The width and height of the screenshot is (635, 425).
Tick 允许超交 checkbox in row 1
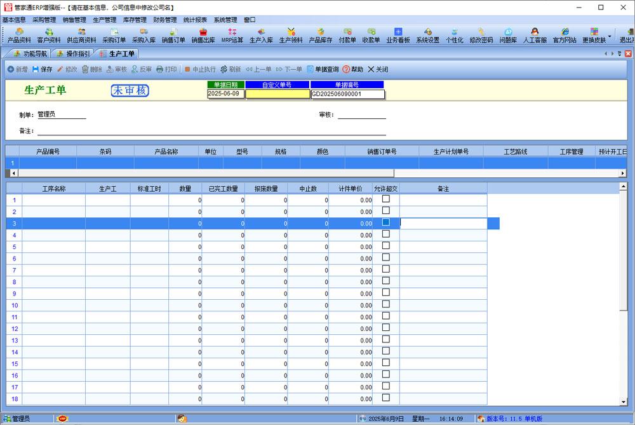(385, 199)
